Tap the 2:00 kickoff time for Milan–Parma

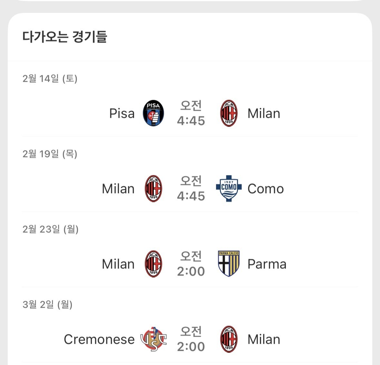click(191, 271)
